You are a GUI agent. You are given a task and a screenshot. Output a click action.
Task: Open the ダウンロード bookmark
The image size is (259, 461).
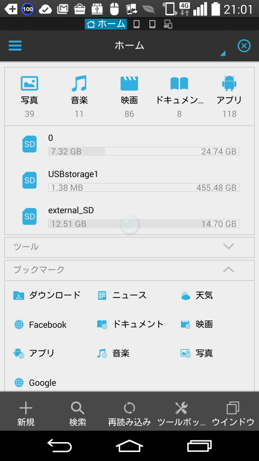tap(47, 295)
